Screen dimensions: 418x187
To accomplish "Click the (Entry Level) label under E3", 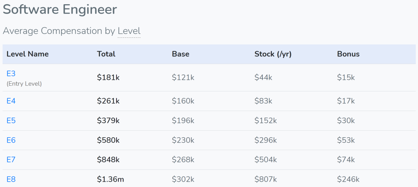I will [x=24, y=84].
